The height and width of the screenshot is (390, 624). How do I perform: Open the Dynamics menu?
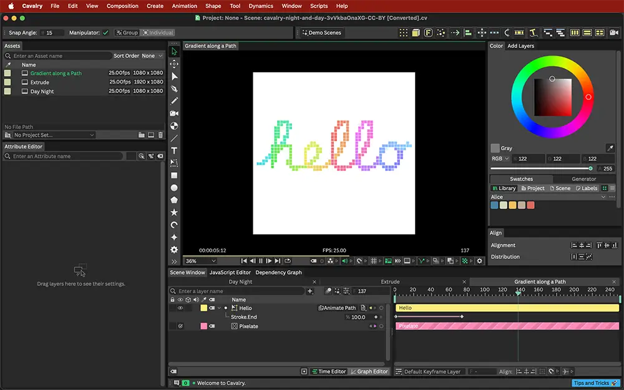pos(261,6)
